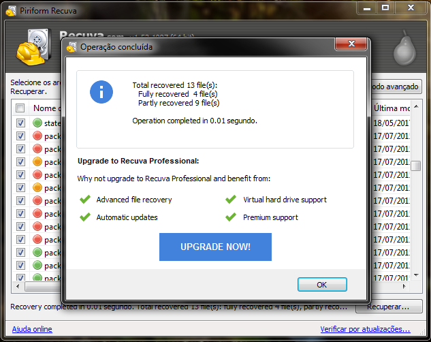Screen dimensions: 431x342
Task: Click the Recuva hard-hat drive logo
Action: [34, 47]
